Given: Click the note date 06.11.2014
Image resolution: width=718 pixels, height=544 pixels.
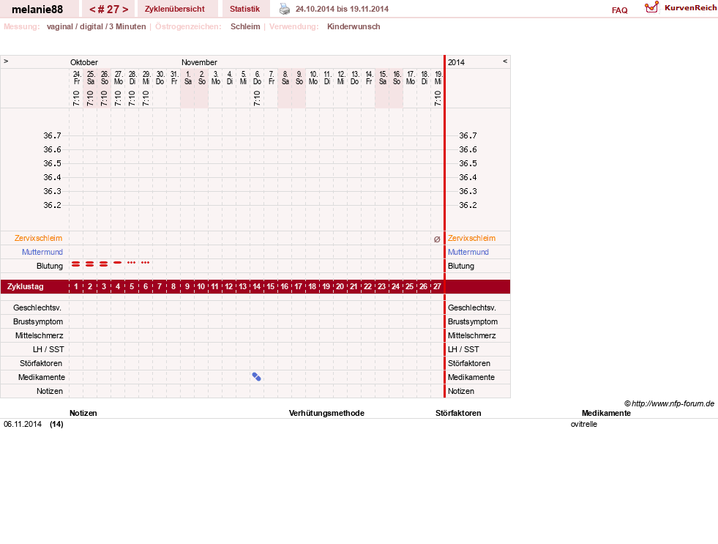Looking at the screenshot, I should [x=23, y=424].
